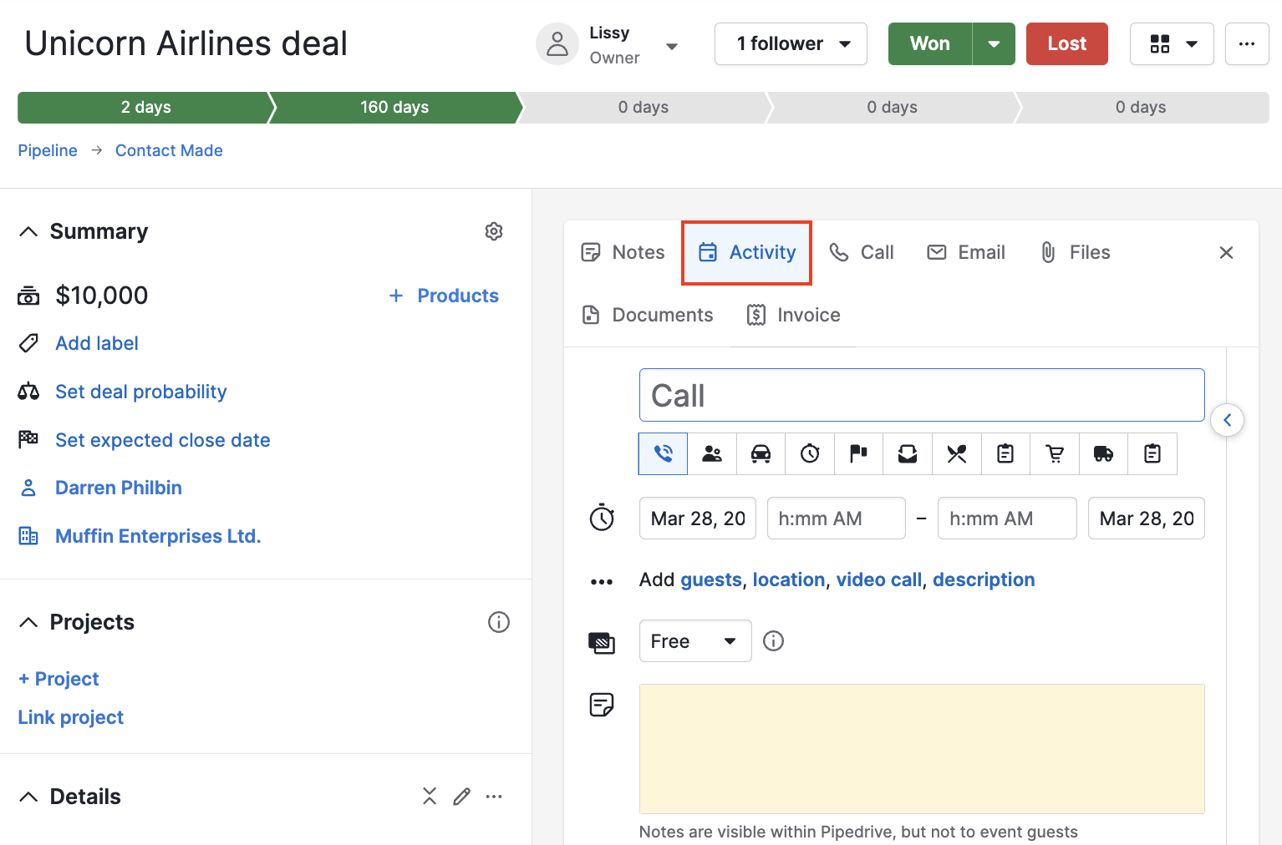This screenshot has height=845, width=1282.
Task: Switch to the Activity tab
Action: (x=746, y=252)
